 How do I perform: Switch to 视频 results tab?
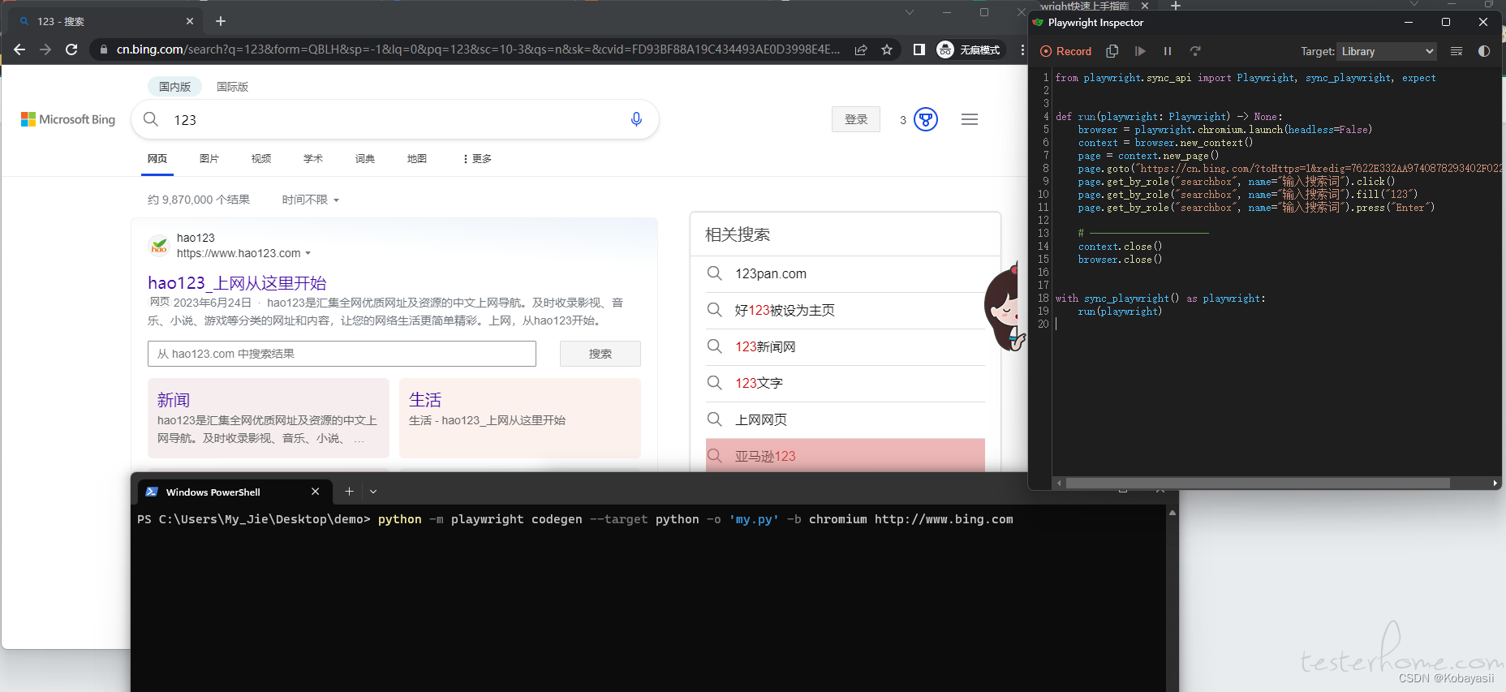261,158
